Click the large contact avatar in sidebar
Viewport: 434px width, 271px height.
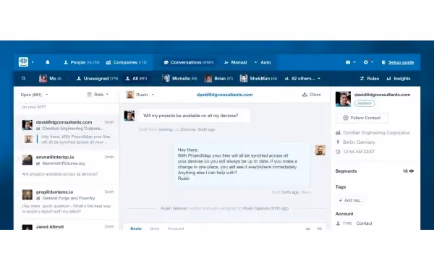pos(343,99)
